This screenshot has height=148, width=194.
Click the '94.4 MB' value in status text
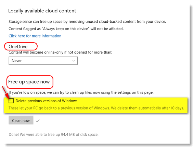click(x=68, y=135)
